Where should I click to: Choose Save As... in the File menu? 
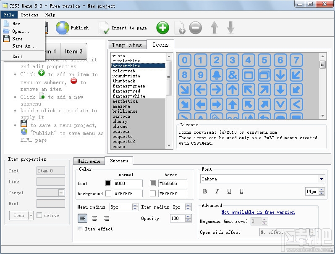(24, 46)
